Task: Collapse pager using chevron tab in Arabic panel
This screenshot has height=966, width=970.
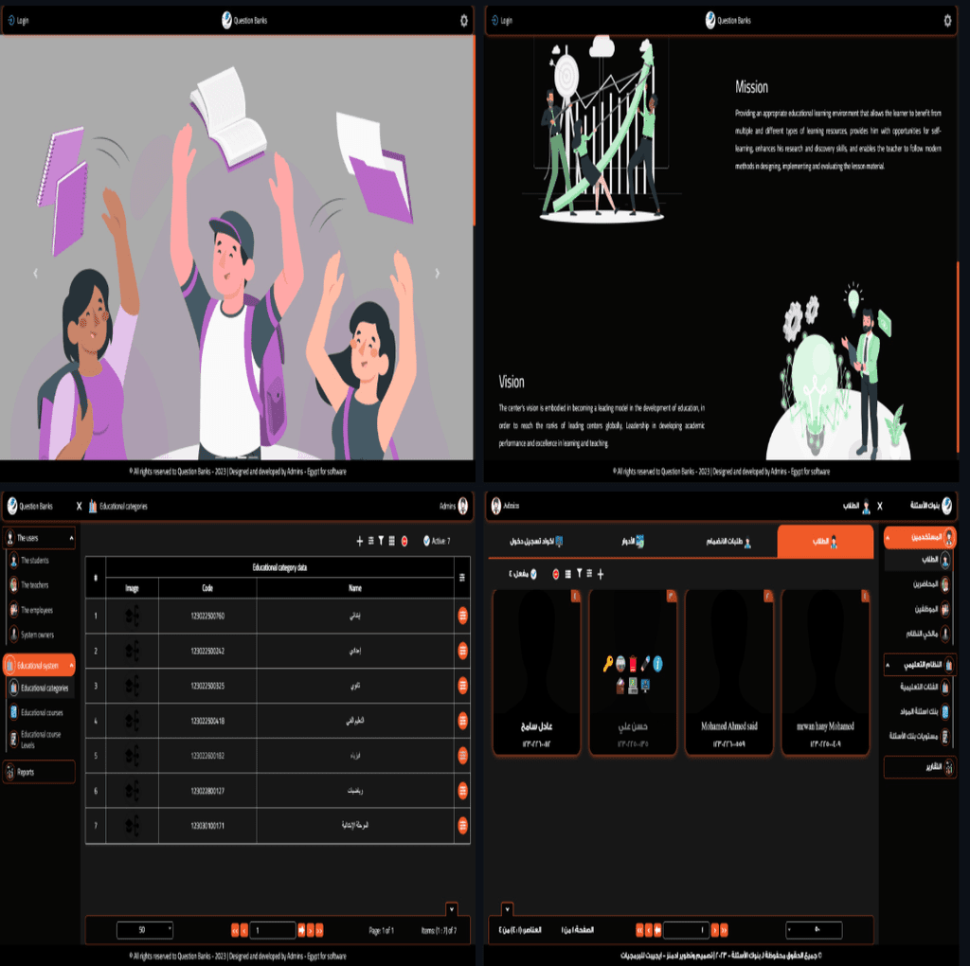Action: pyautogui.click(x=508, y=909)
